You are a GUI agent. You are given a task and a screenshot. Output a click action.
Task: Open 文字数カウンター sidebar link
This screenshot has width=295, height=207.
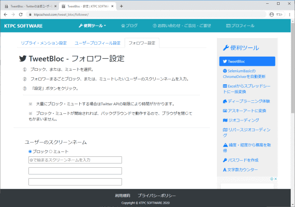pyautogui.click(x=240, y=169)
